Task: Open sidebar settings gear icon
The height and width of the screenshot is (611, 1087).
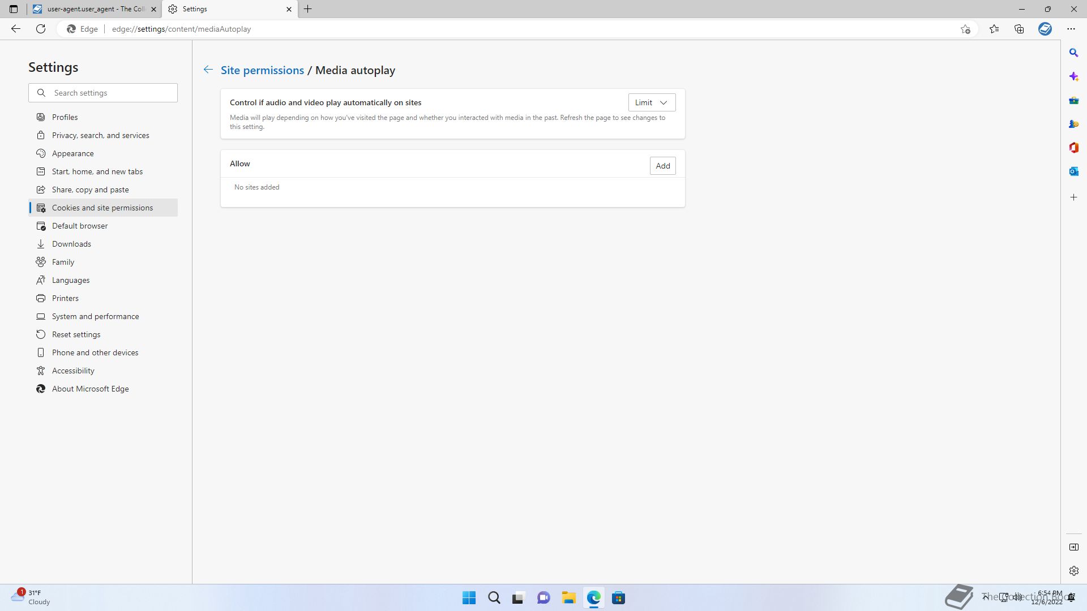Action: tap(1074, 571)
